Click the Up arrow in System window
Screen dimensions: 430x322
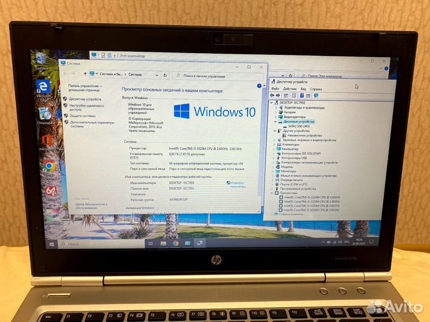pos(85,74)
